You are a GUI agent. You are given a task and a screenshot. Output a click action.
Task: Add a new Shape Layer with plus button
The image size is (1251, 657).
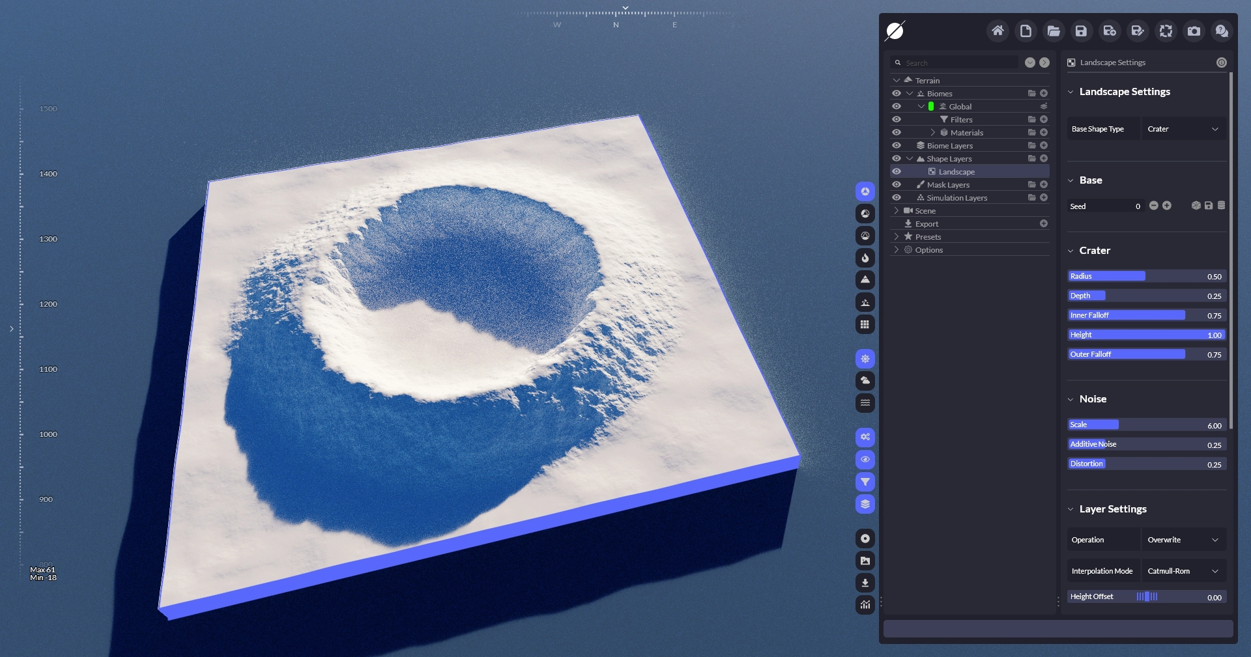(x=1044, y=159)
